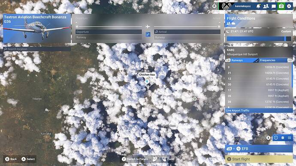This screenshot has height=166, width=296.
Task: Open the map info icon
Action: tap(276, 138)
